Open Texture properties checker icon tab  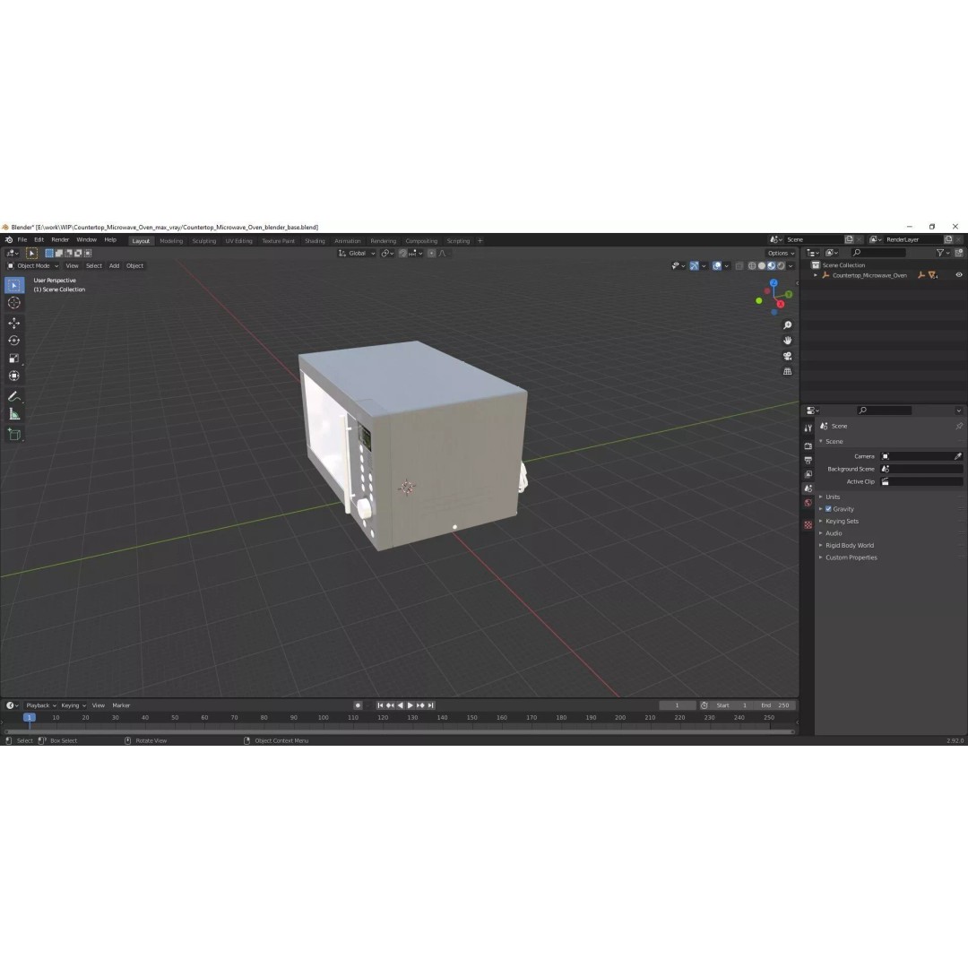(x=808, y=524)
